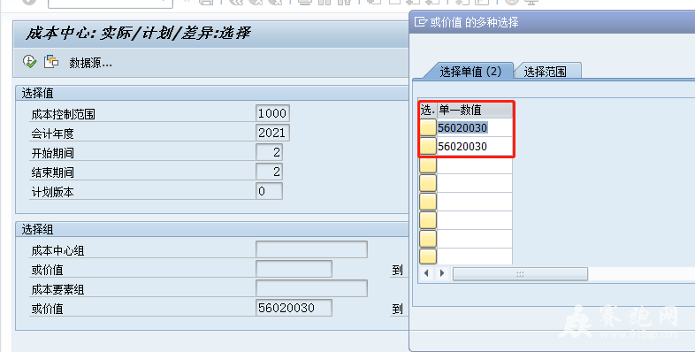Click the 选择组 section header
695x352 pixels.
point(38,230)
